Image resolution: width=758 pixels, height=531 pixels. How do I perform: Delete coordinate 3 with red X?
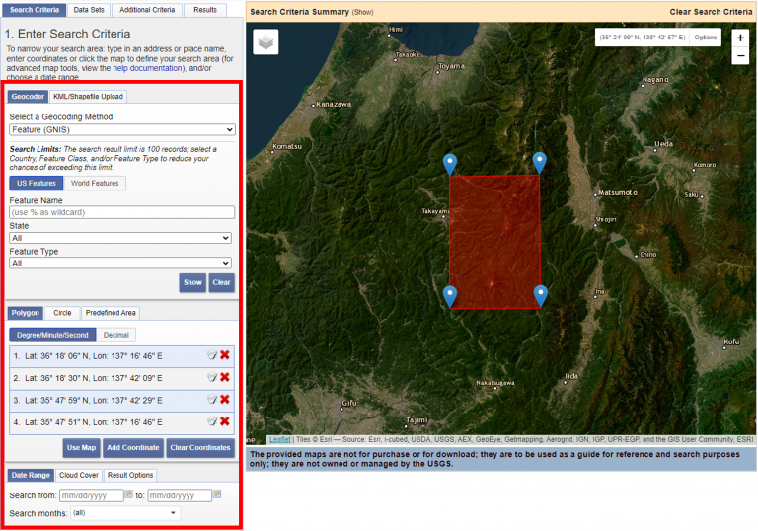click(x=225, y=400)
